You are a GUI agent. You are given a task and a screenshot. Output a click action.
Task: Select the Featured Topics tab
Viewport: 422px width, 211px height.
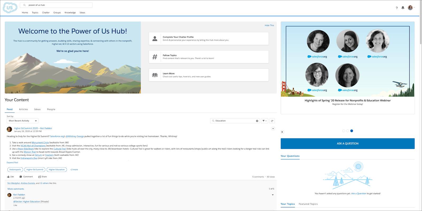[308, 204]
